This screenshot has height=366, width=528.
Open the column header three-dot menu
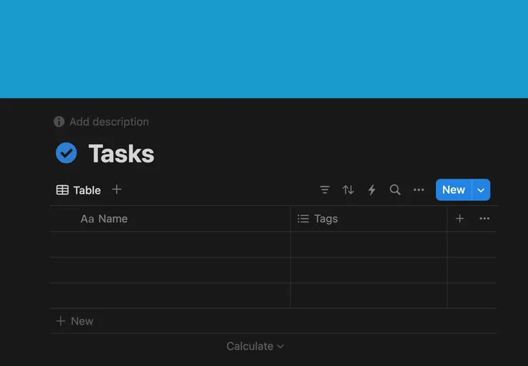(x=484, y=219)
